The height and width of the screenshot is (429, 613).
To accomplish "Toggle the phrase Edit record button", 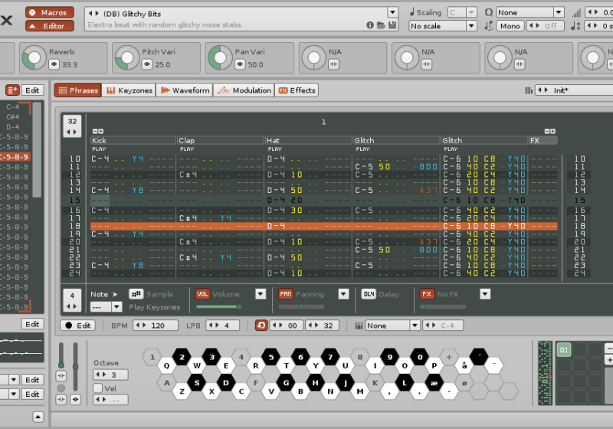I will [x=77, y=326].
